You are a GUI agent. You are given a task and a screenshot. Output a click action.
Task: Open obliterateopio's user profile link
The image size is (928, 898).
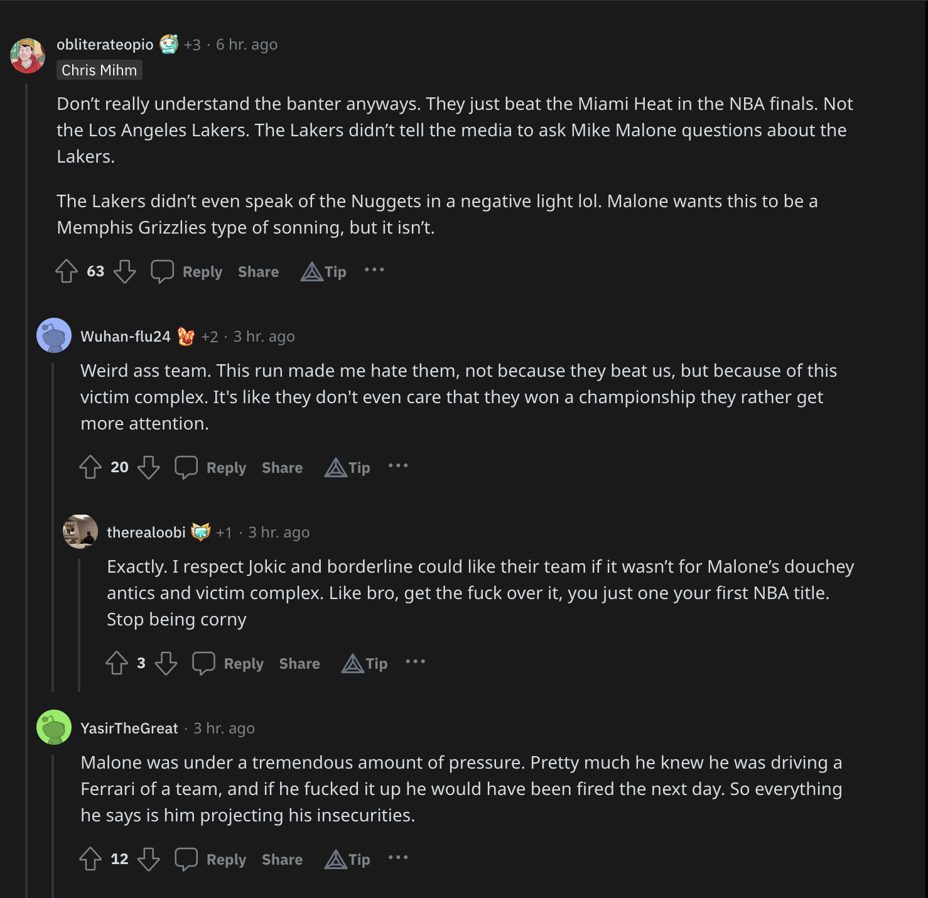tap(105, 45)
